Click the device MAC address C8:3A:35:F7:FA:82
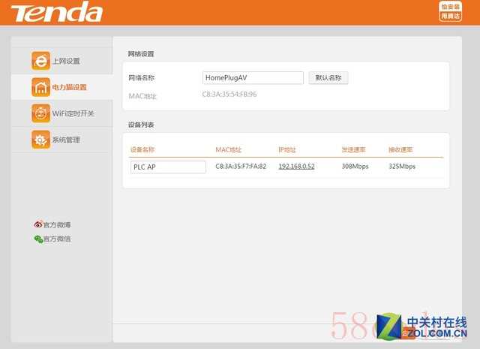Viewport: 480px width, 349px height. (241, 167)
